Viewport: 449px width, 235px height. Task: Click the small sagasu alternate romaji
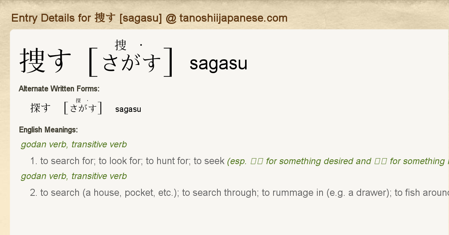(x=128, y=109)
